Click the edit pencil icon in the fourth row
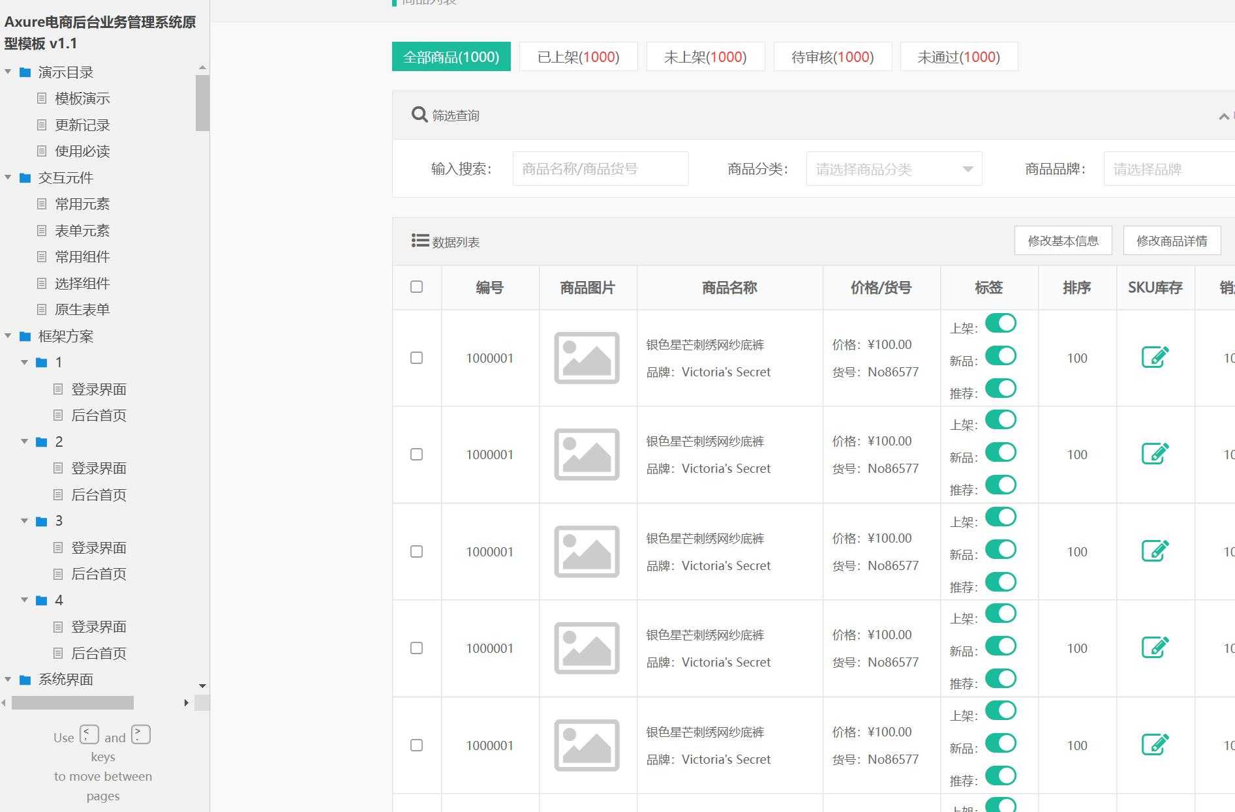The height and width of the screenshot is (812, 1235). 1155,648
